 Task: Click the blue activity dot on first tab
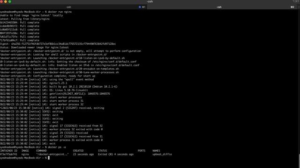coord(140,7)
